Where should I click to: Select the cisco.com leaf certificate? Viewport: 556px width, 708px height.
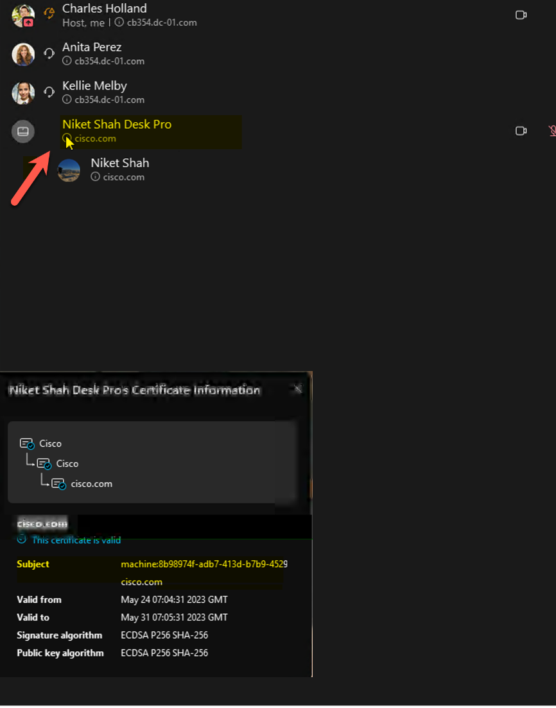91,484
